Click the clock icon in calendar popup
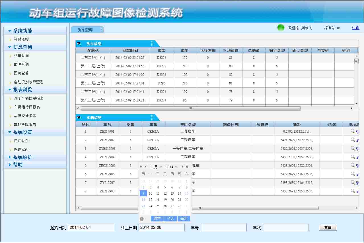364x243 pixels. coord(142,219)
